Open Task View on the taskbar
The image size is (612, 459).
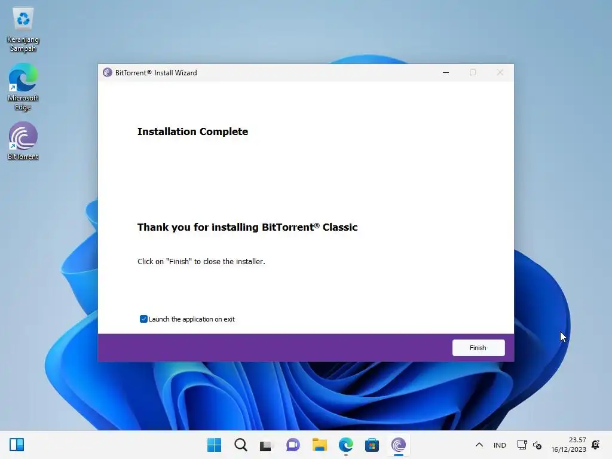[x=267, y=445]
